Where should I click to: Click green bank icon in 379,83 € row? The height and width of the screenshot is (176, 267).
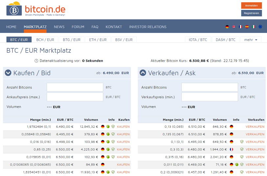(x=108, y=134)
